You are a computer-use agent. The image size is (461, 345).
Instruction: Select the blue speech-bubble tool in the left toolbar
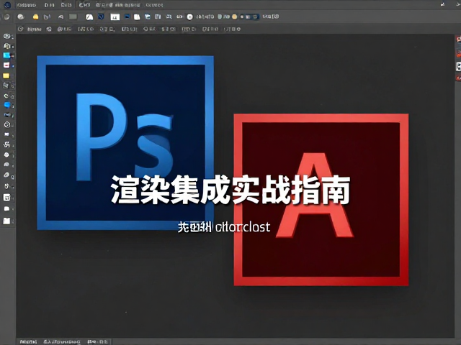[x=7, y=105]
